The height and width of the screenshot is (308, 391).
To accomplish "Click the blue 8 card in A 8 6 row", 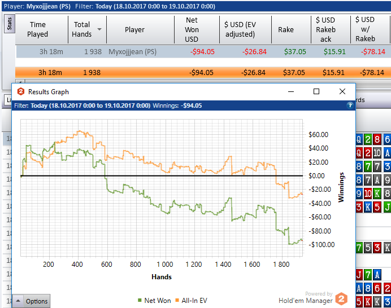I will coord(368,288).
